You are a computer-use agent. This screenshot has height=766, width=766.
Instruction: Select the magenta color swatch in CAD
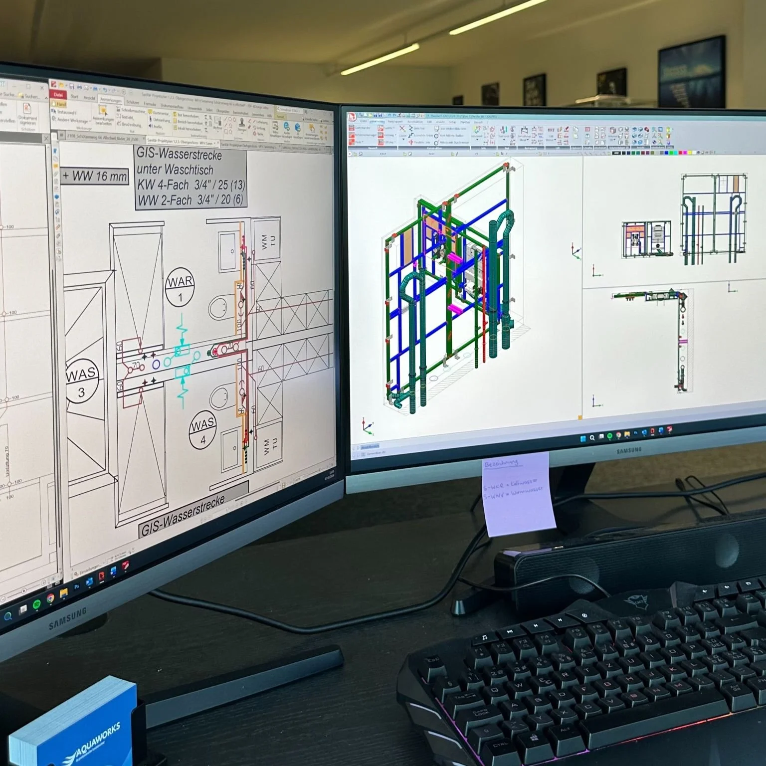tap(685, 152)
